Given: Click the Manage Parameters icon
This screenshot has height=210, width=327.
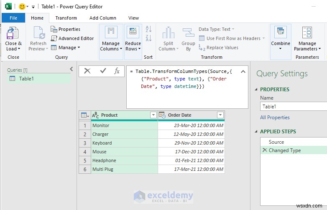Looking at the screenshot, I should point(307,32).
